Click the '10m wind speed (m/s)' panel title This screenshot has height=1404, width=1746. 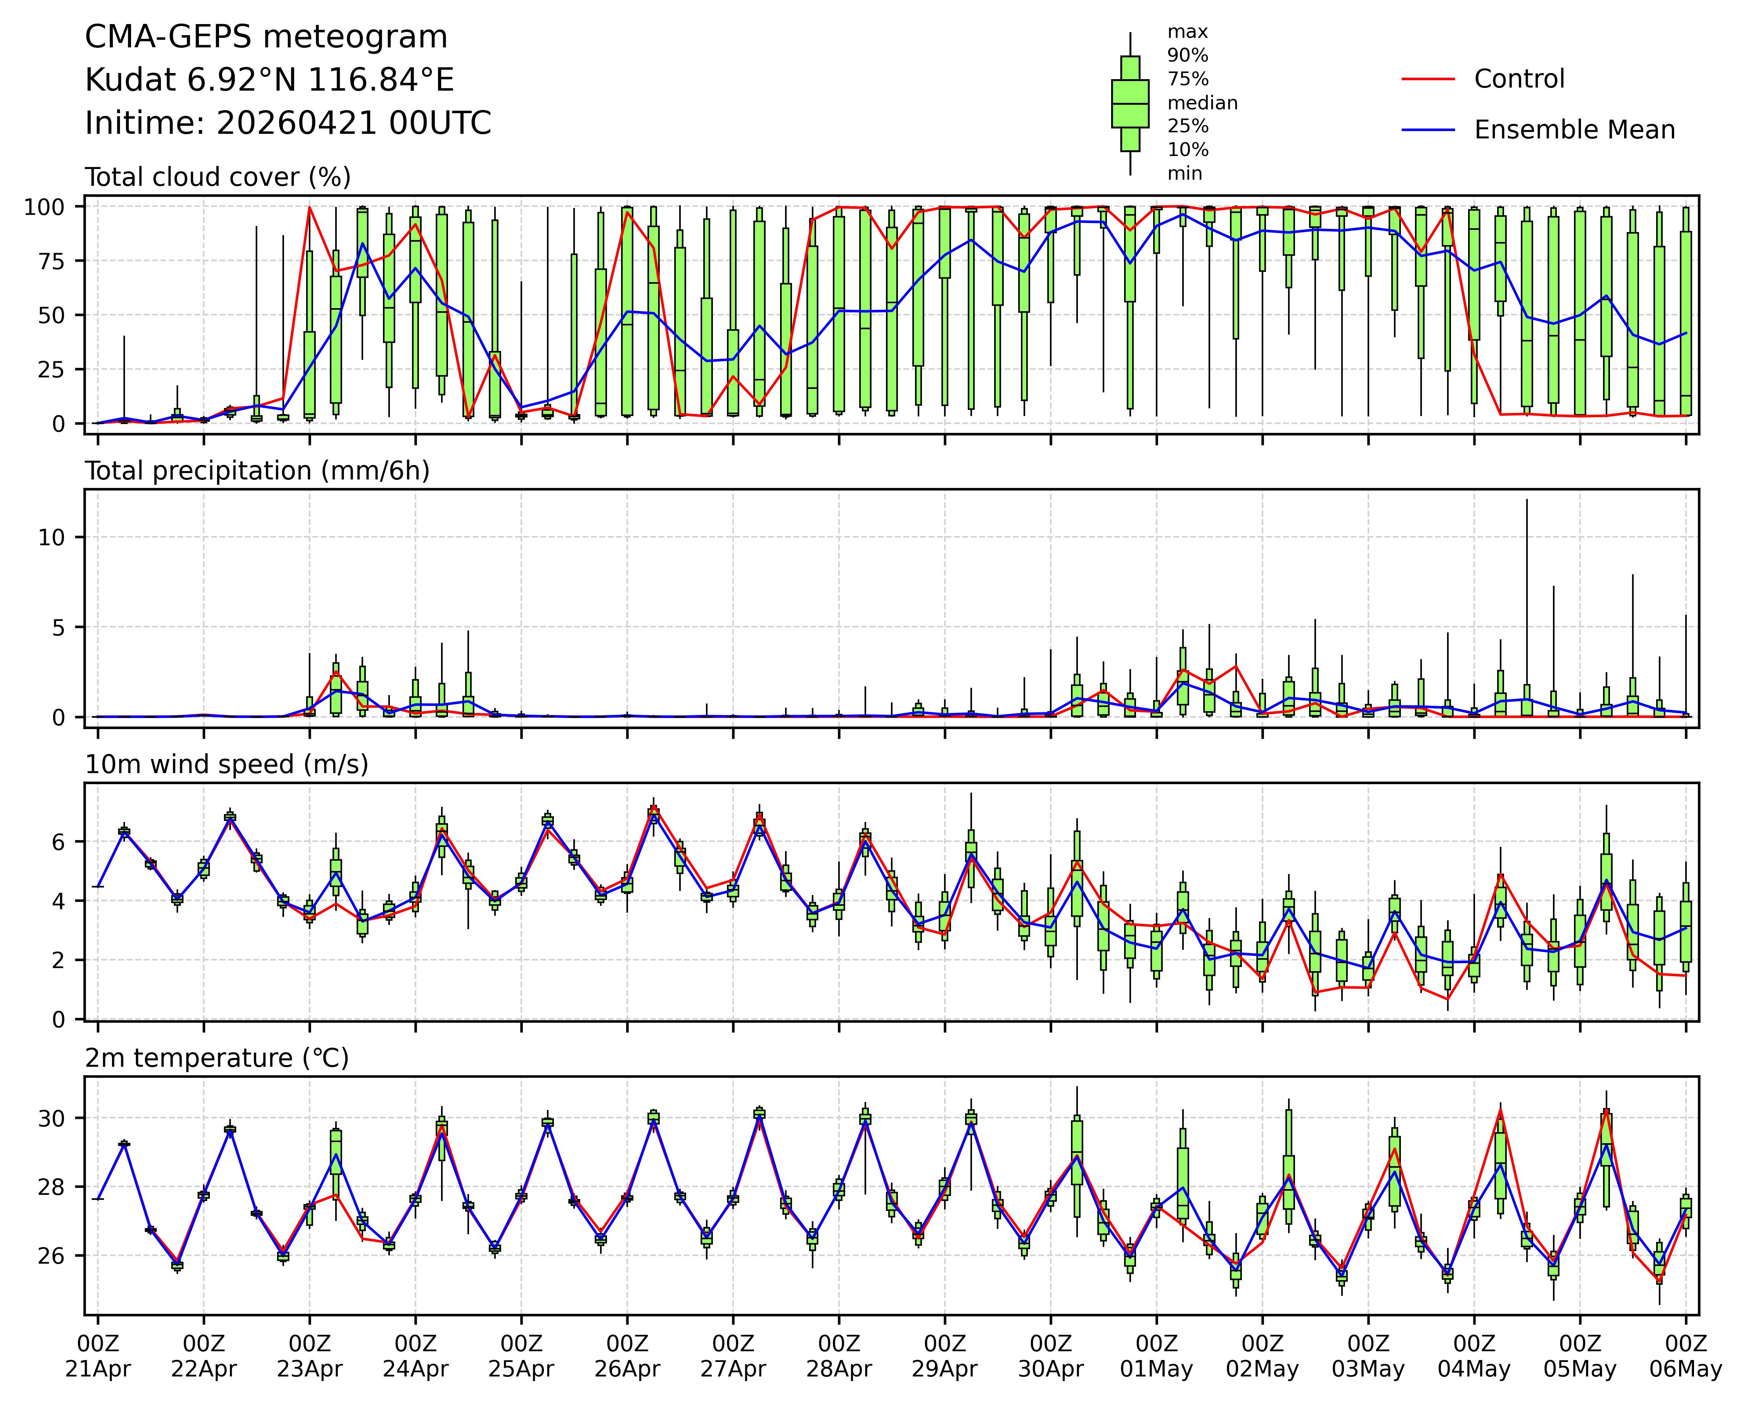[x=227, y=765]
